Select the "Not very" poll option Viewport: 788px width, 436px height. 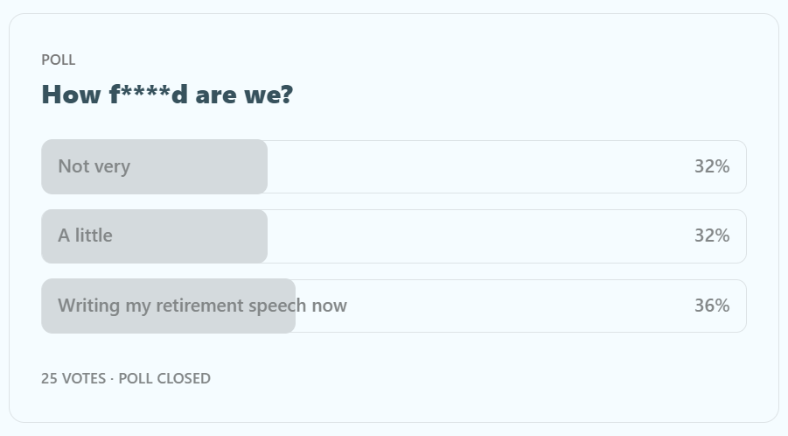click(x=94, y=166)
